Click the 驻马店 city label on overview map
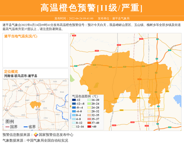Viewport: 184px width, 144px height. (38, 109)
